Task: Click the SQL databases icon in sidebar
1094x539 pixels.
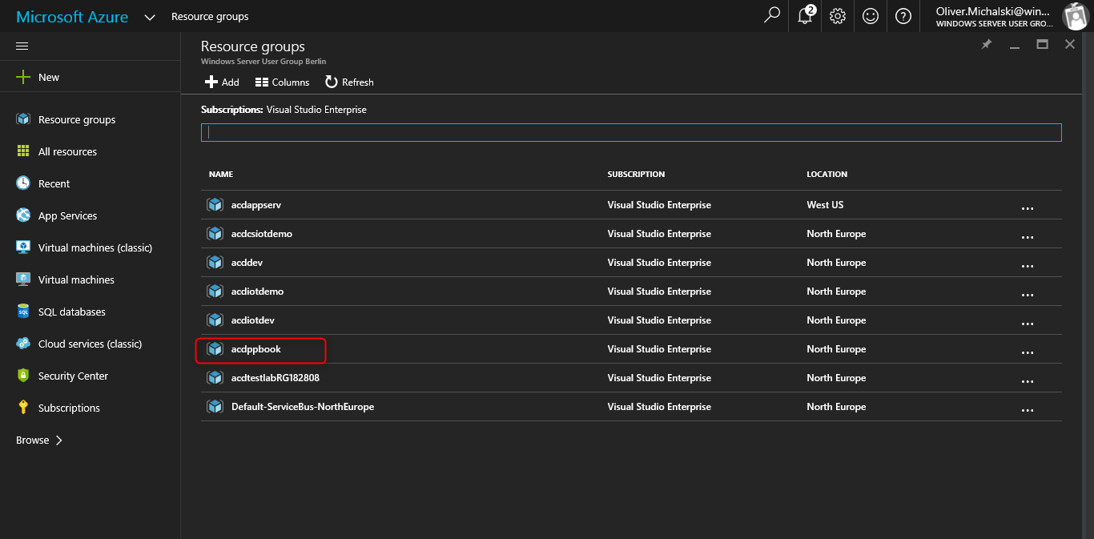Action: coord(23,312)
